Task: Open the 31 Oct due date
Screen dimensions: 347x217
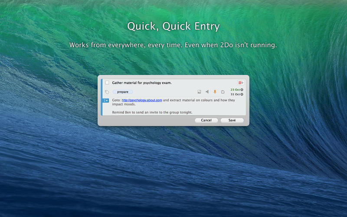Action: [x=235, y=94]
